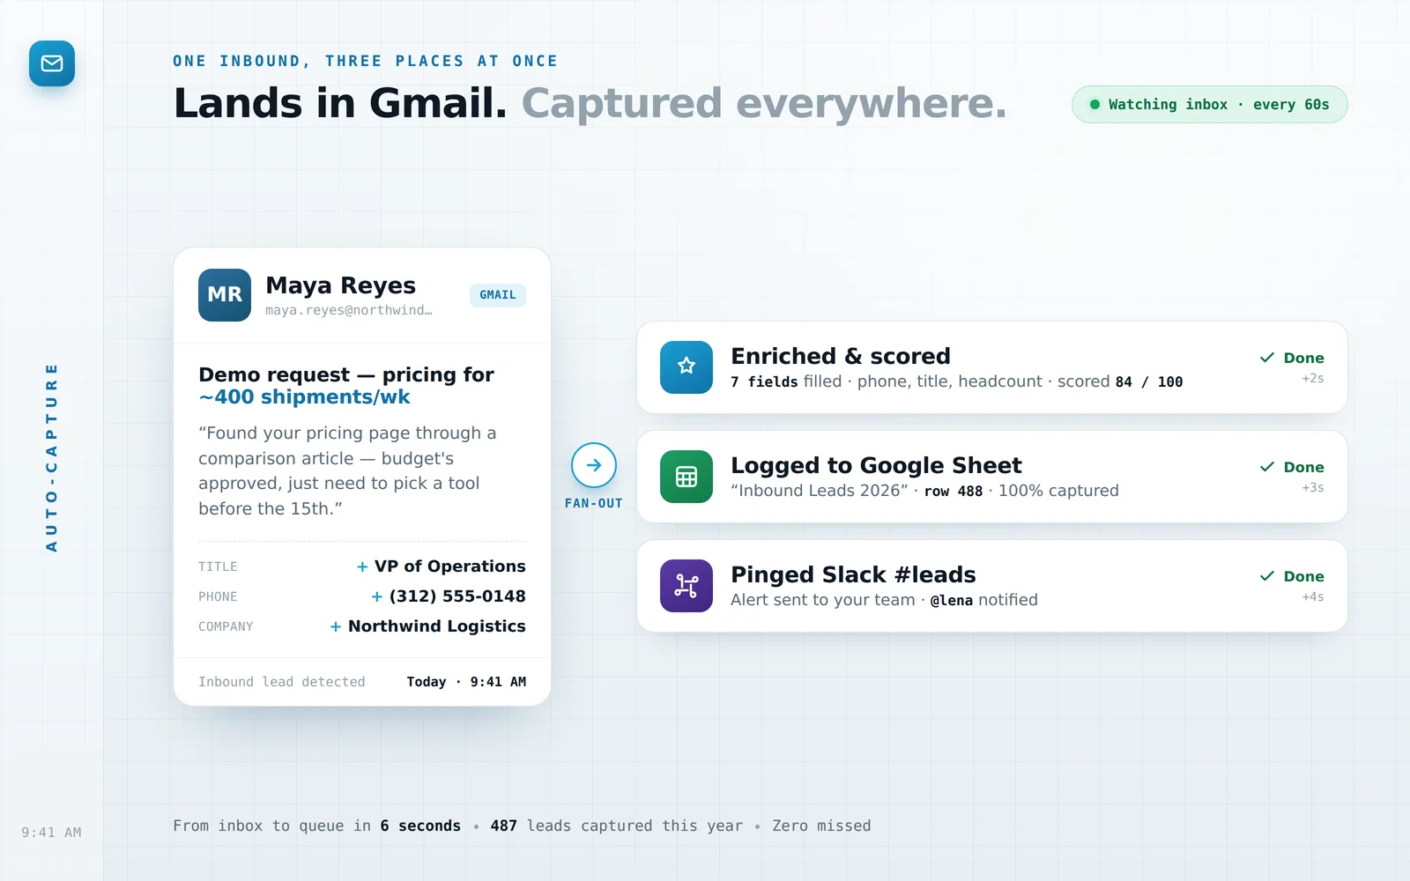Click the GMAIL badge on the lead card
1410x881 pixels.
(x=498, y=295)
